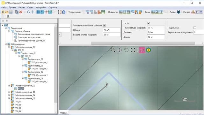Collapse Гибкое соединение_01 node

[9, 47]
